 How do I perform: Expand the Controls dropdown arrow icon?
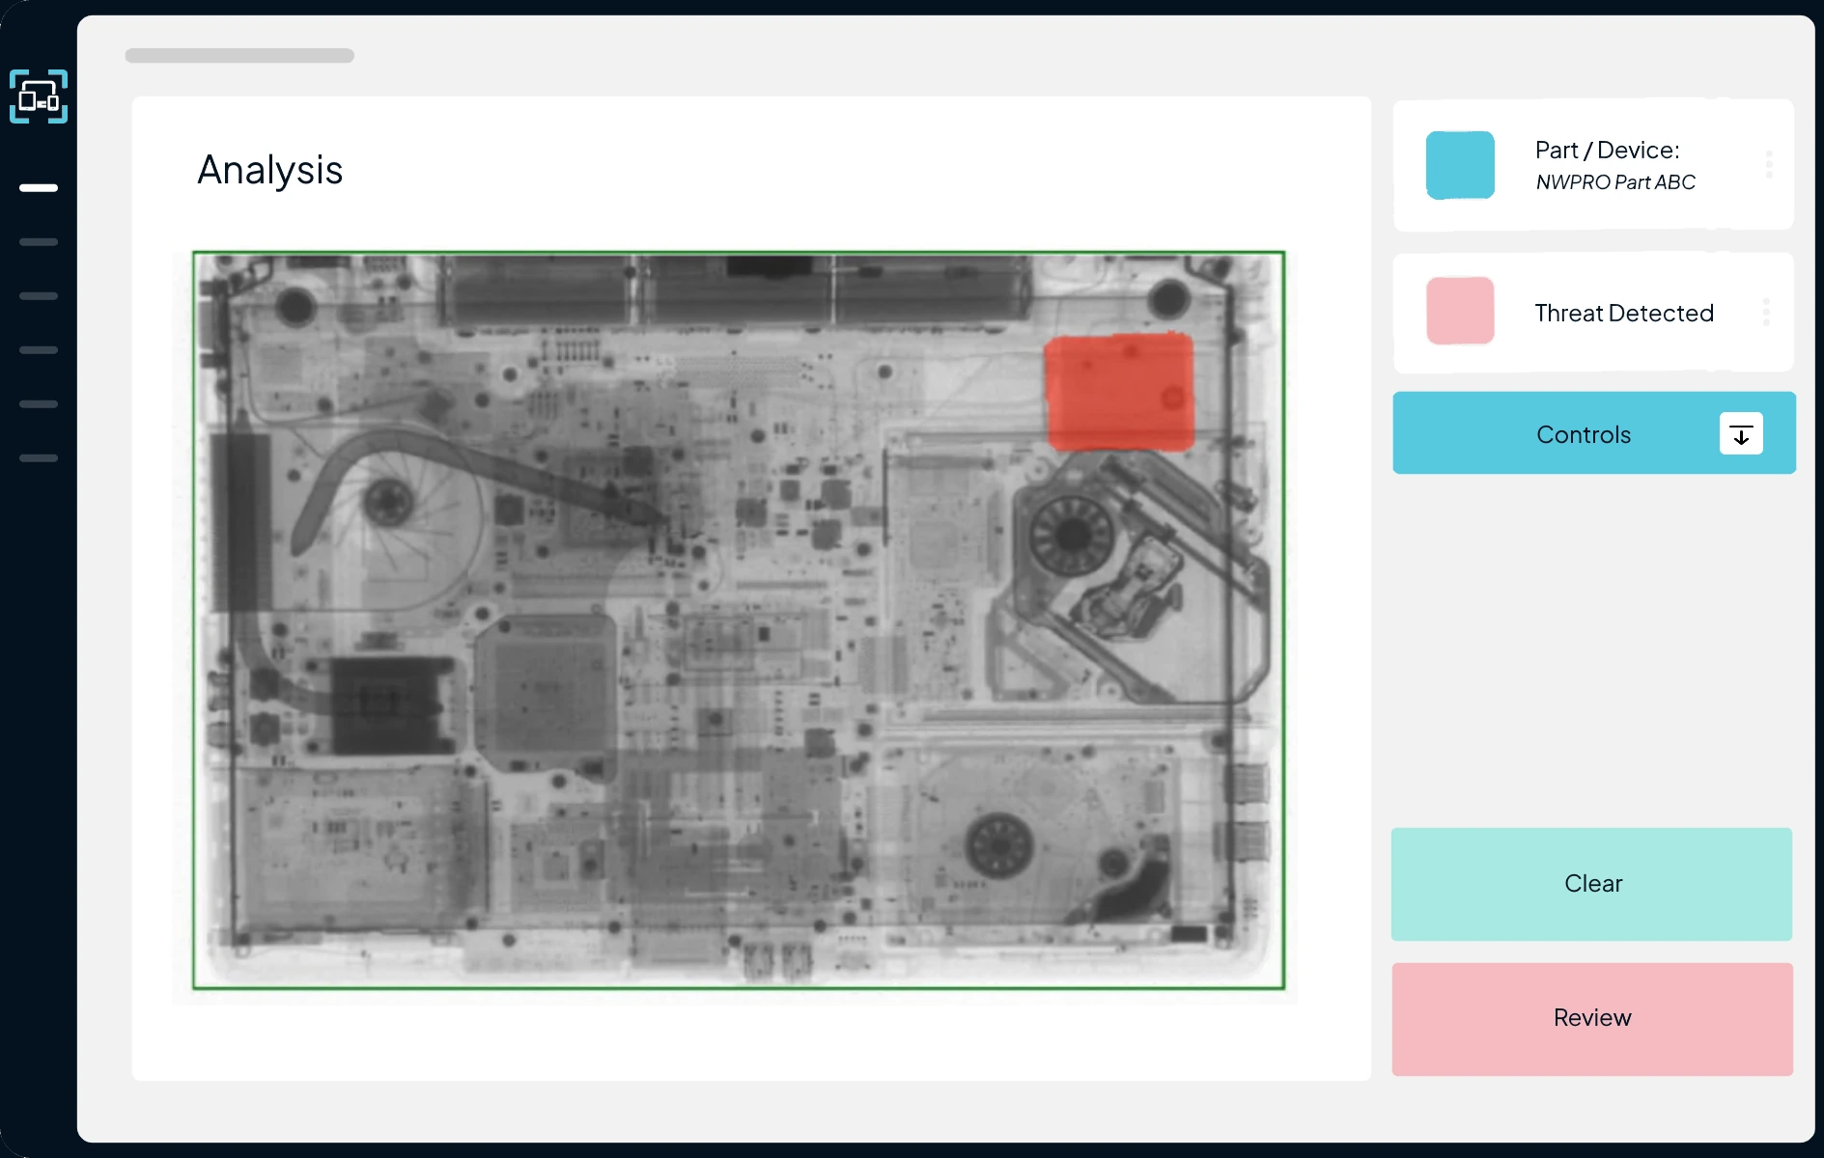1741,433
